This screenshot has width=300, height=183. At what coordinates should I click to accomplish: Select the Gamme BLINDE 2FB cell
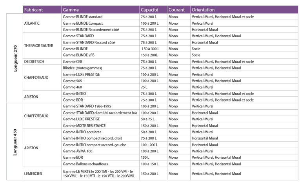point(100,55)
